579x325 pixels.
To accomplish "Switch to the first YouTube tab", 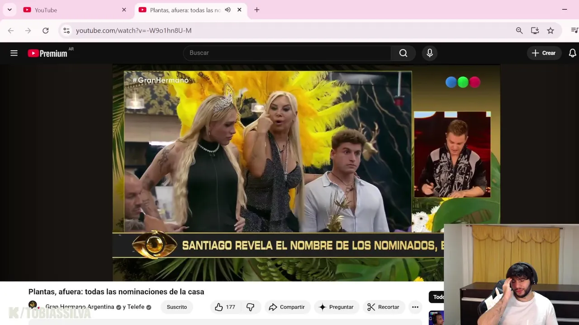I will click(75, 10).
